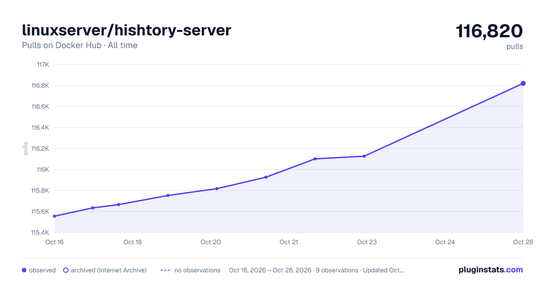Image resolution: width=545 pixels, height=286 pixels.
Task: Click the 116.4K y-axis label
Action: click(40, 128)
